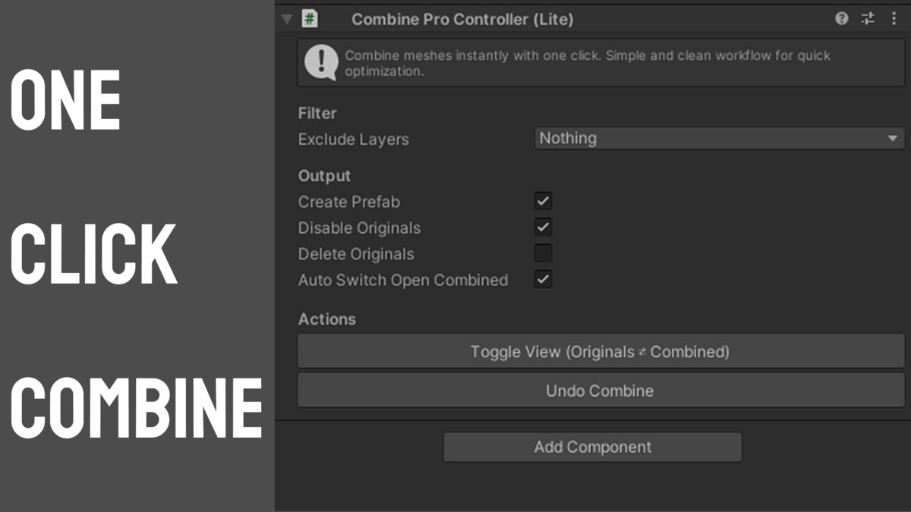Open help for Combine Pro Controller
Image resolution: width=911 pixels, height=512 pixels.
tap(841, 19)
